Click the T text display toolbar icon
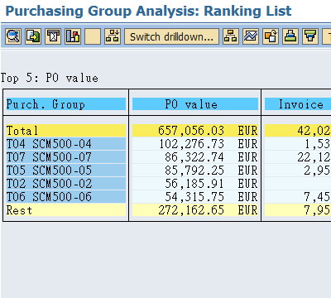 click(53, 36)
